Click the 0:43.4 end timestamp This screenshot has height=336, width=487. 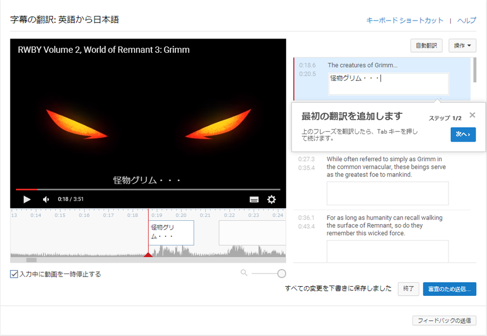[306, 226]
